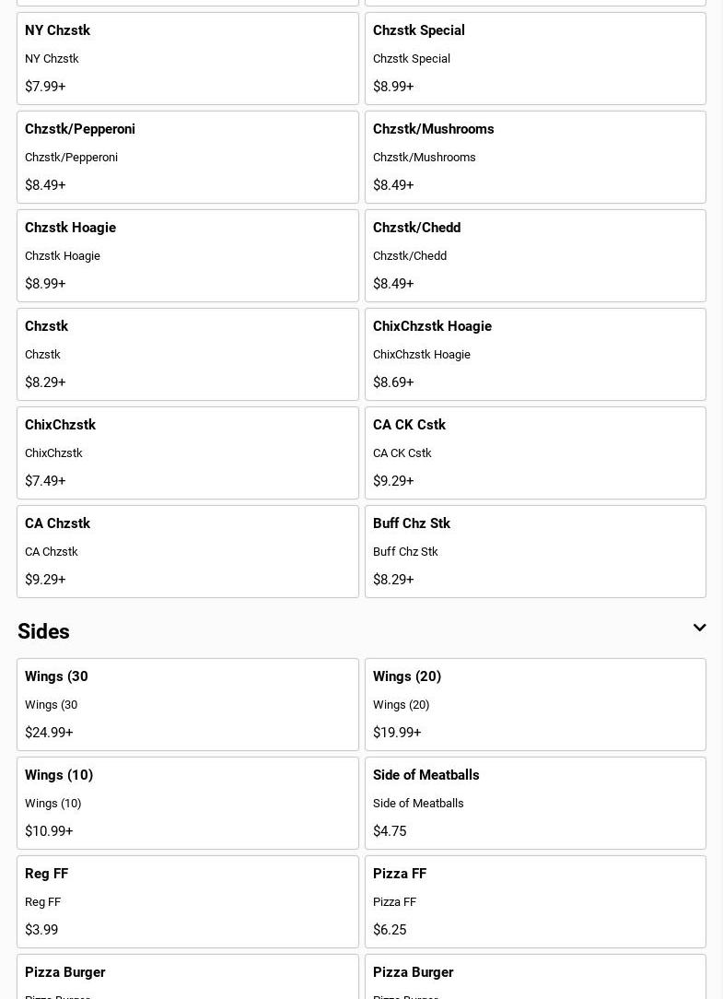
Task: Select the CA CK Cstk item
Action: click(535, 452)
